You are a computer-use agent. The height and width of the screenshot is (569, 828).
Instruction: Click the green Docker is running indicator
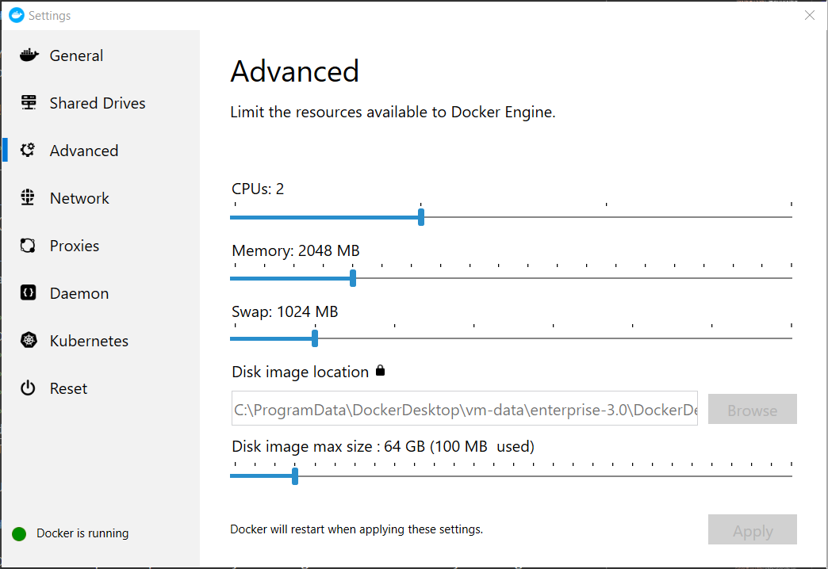(20, 534)
